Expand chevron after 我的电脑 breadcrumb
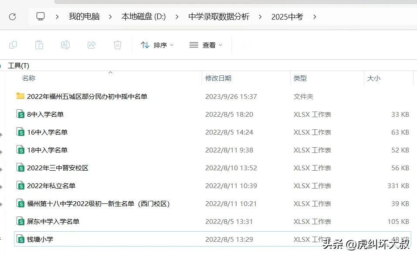Viewport: 417px width, 257px height. [110, 17]
